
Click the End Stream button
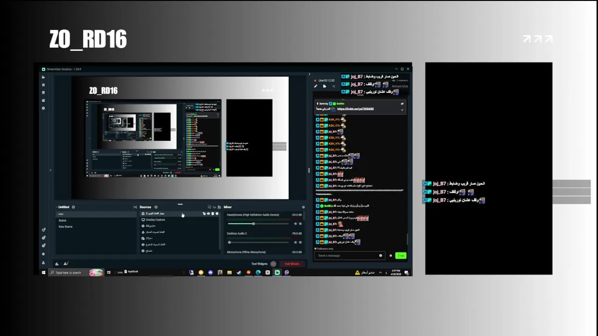pyautogui.click(x=292, y=264)
